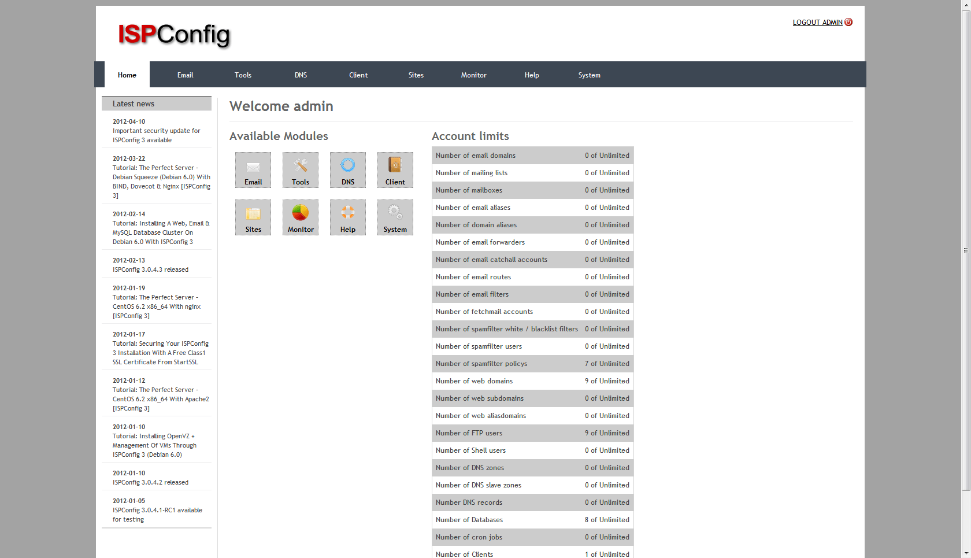Select the Number of DNS zones row
This screenshot has height=558, width=971.
[x=533, y=468]
